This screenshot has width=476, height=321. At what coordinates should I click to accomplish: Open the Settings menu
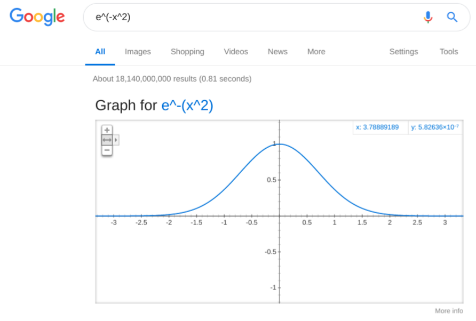(403, 52)
